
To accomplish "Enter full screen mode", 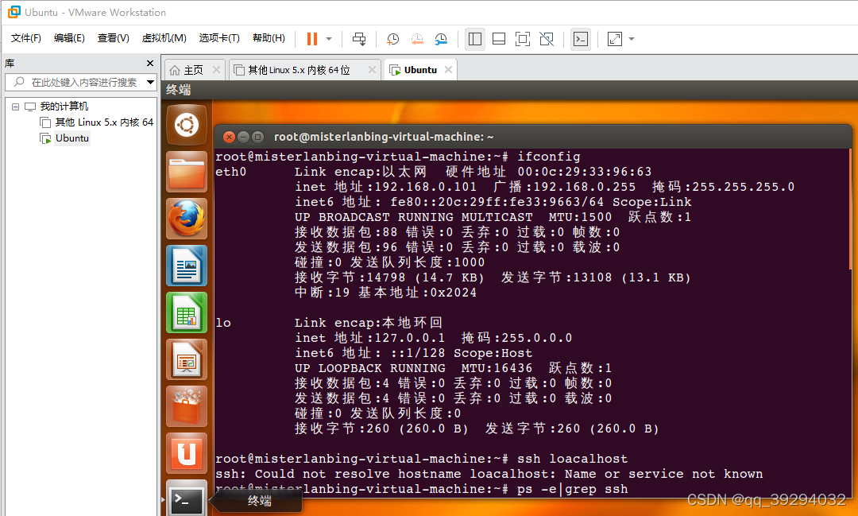I will pos(523,39).
